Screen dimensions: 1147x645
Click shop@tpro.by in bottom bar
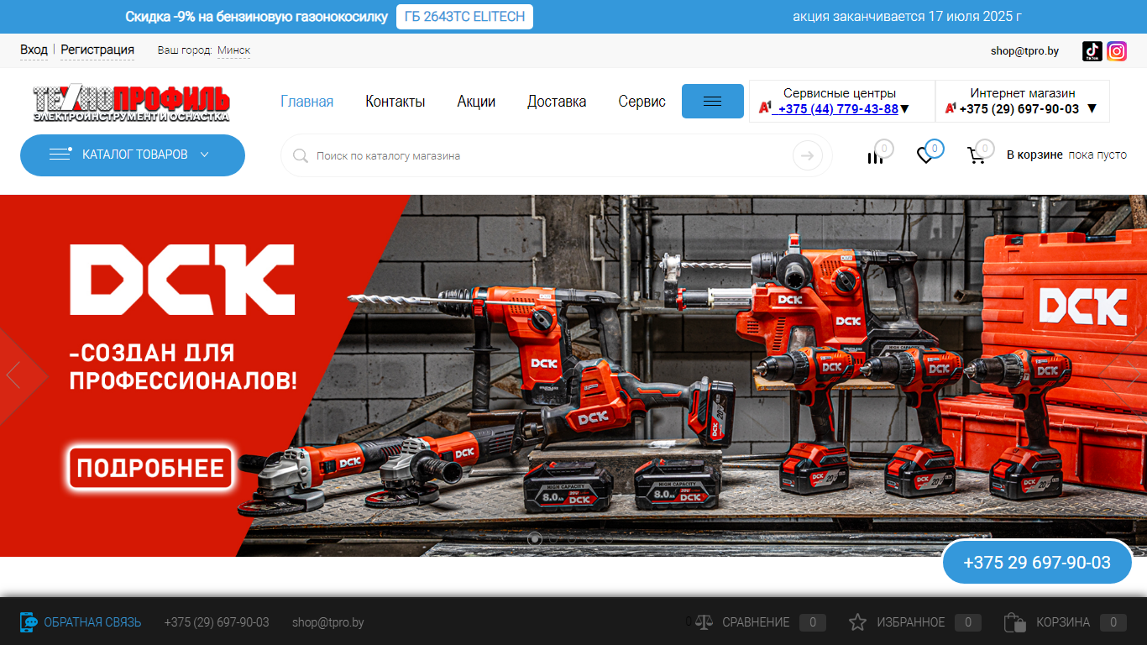pyautogui.click(x=328, y=622)
